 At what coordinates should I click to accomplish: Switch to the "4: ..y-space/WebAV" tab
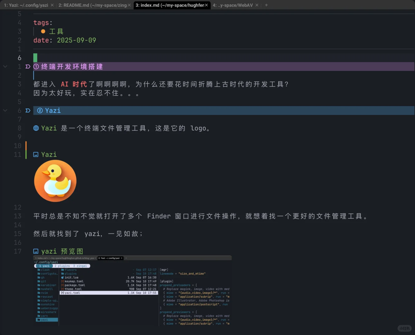point(233,5)
